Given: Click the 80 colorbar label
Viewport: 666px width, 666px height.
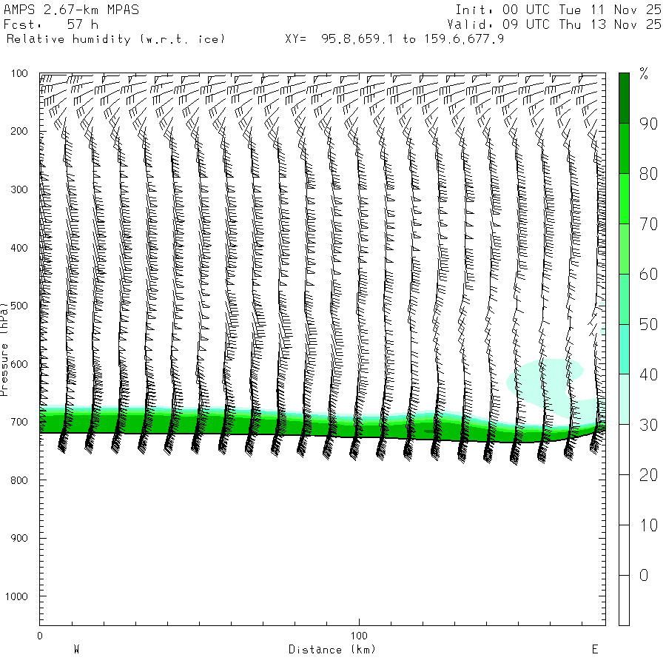Looking at the screenshot, I should 648,174.
